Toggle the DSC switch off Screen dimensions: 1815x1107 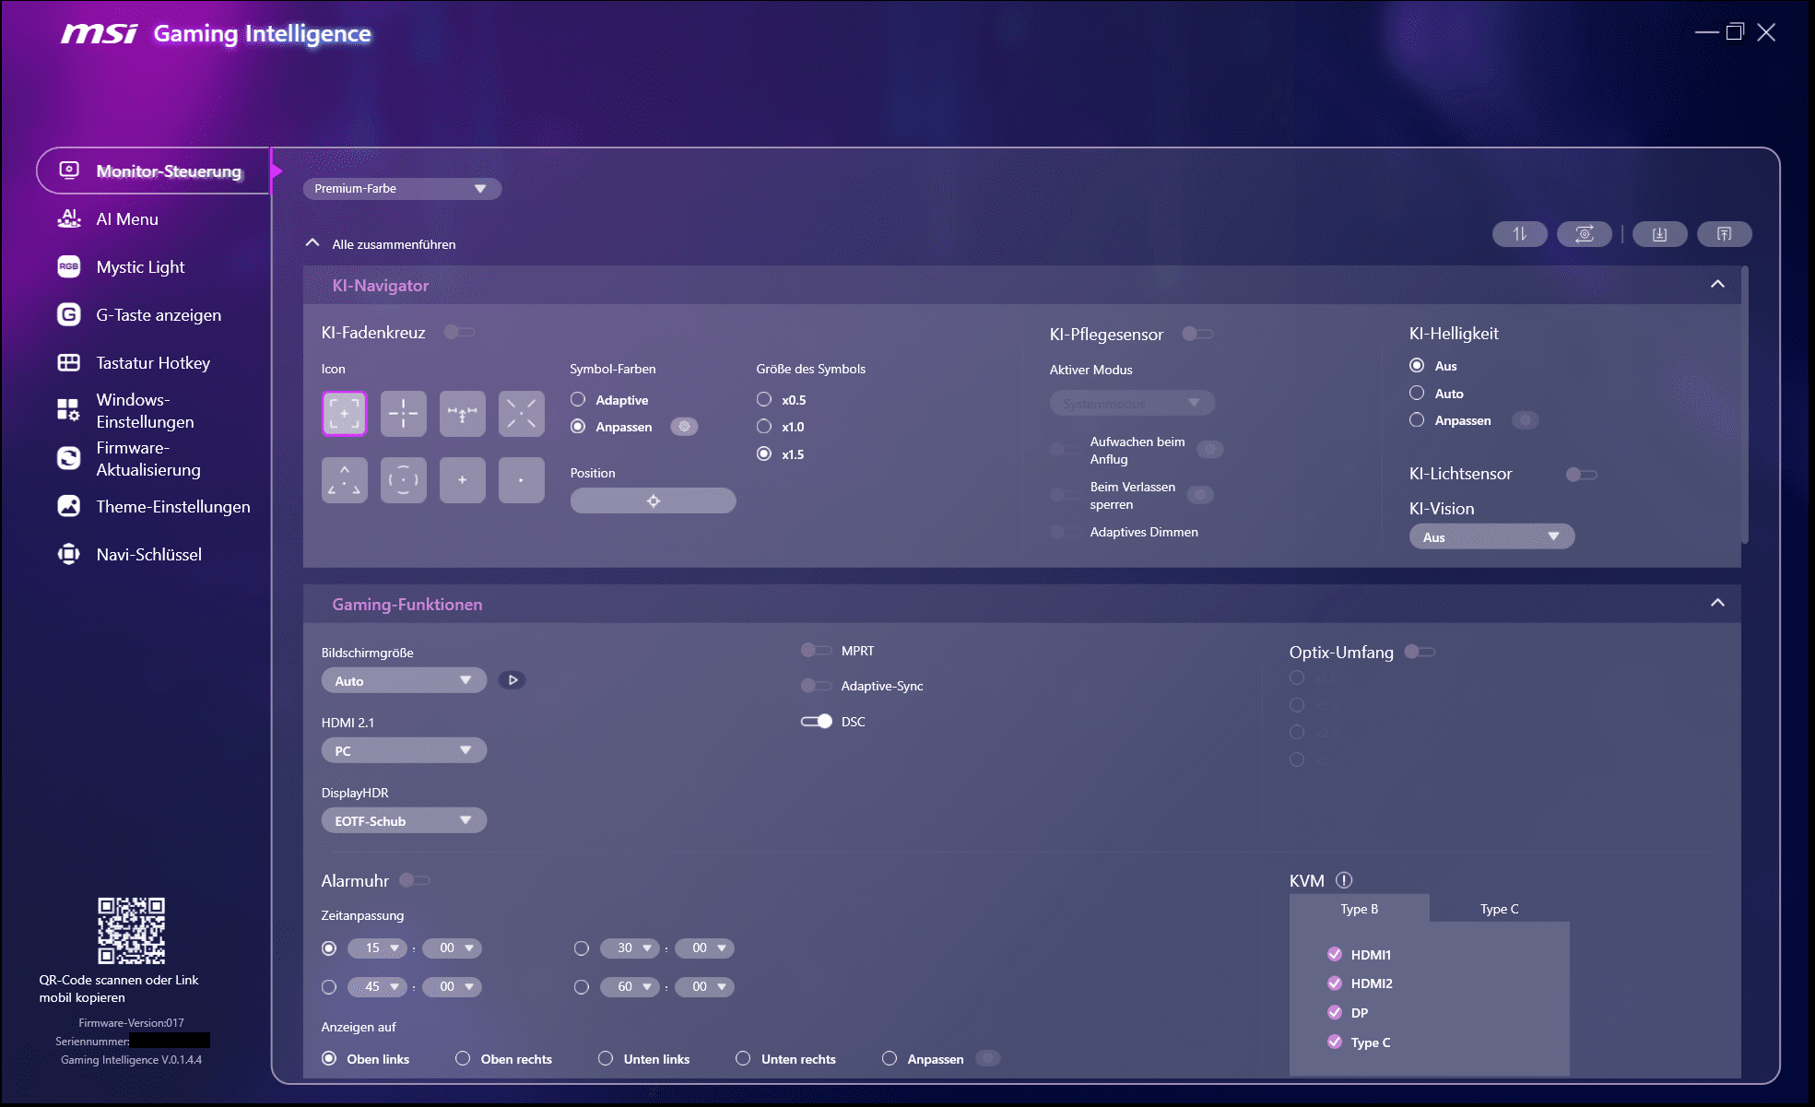pyautogui.click(x=816, y=722)
